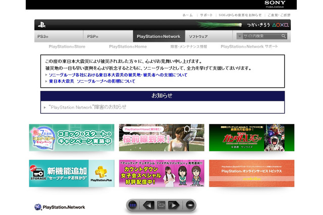Click the つかいきろう banner in header
Viewport: 323px width, 215px height.
click(243, 25)
